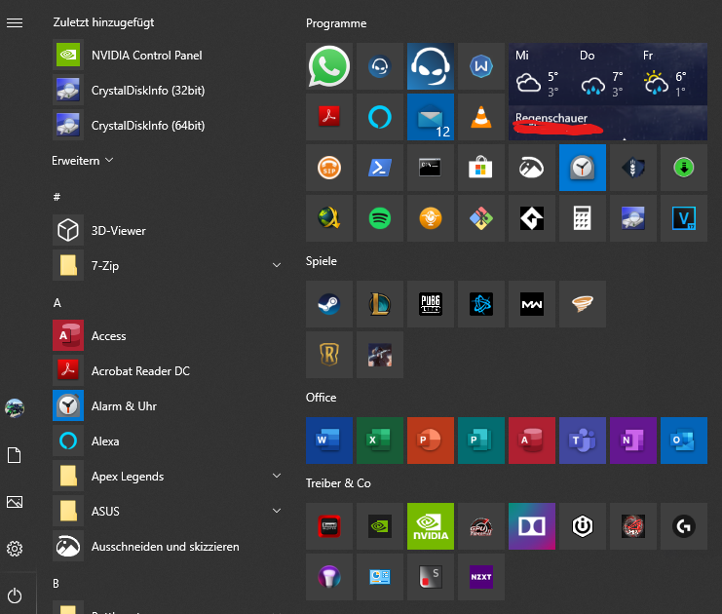The height and width of the screenshot is (614, 722).
Task: Open the power options button
Action: coord(15,595)
